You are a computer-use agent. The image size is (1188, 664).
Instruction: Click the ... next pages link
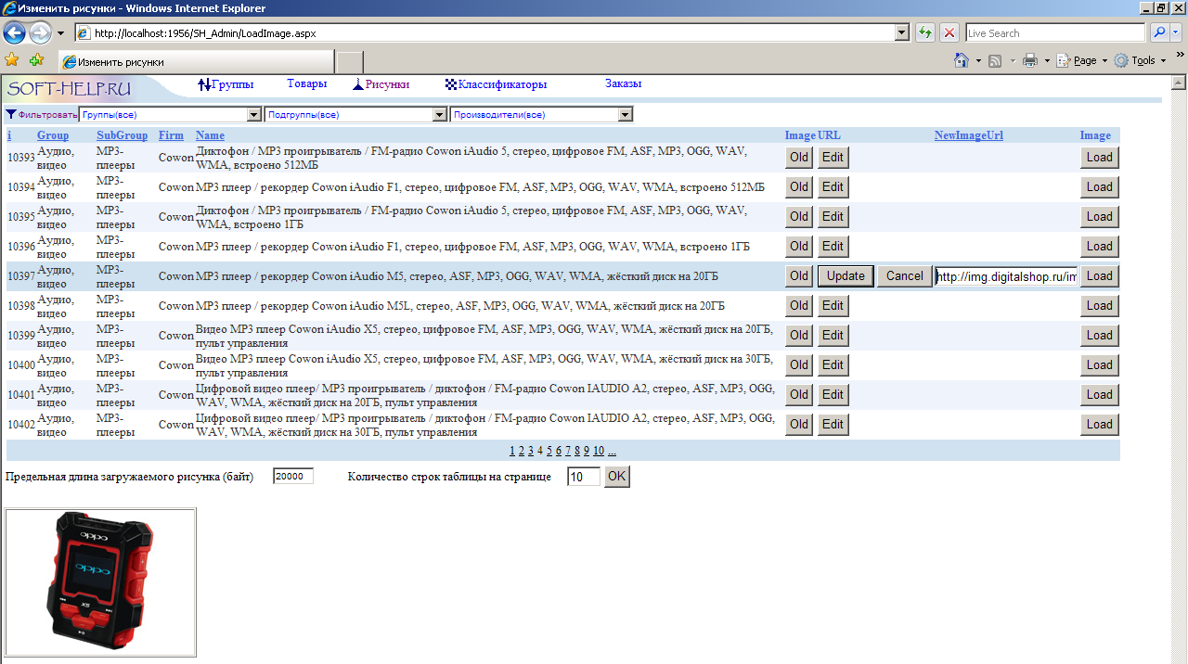[x=612, y=451]
